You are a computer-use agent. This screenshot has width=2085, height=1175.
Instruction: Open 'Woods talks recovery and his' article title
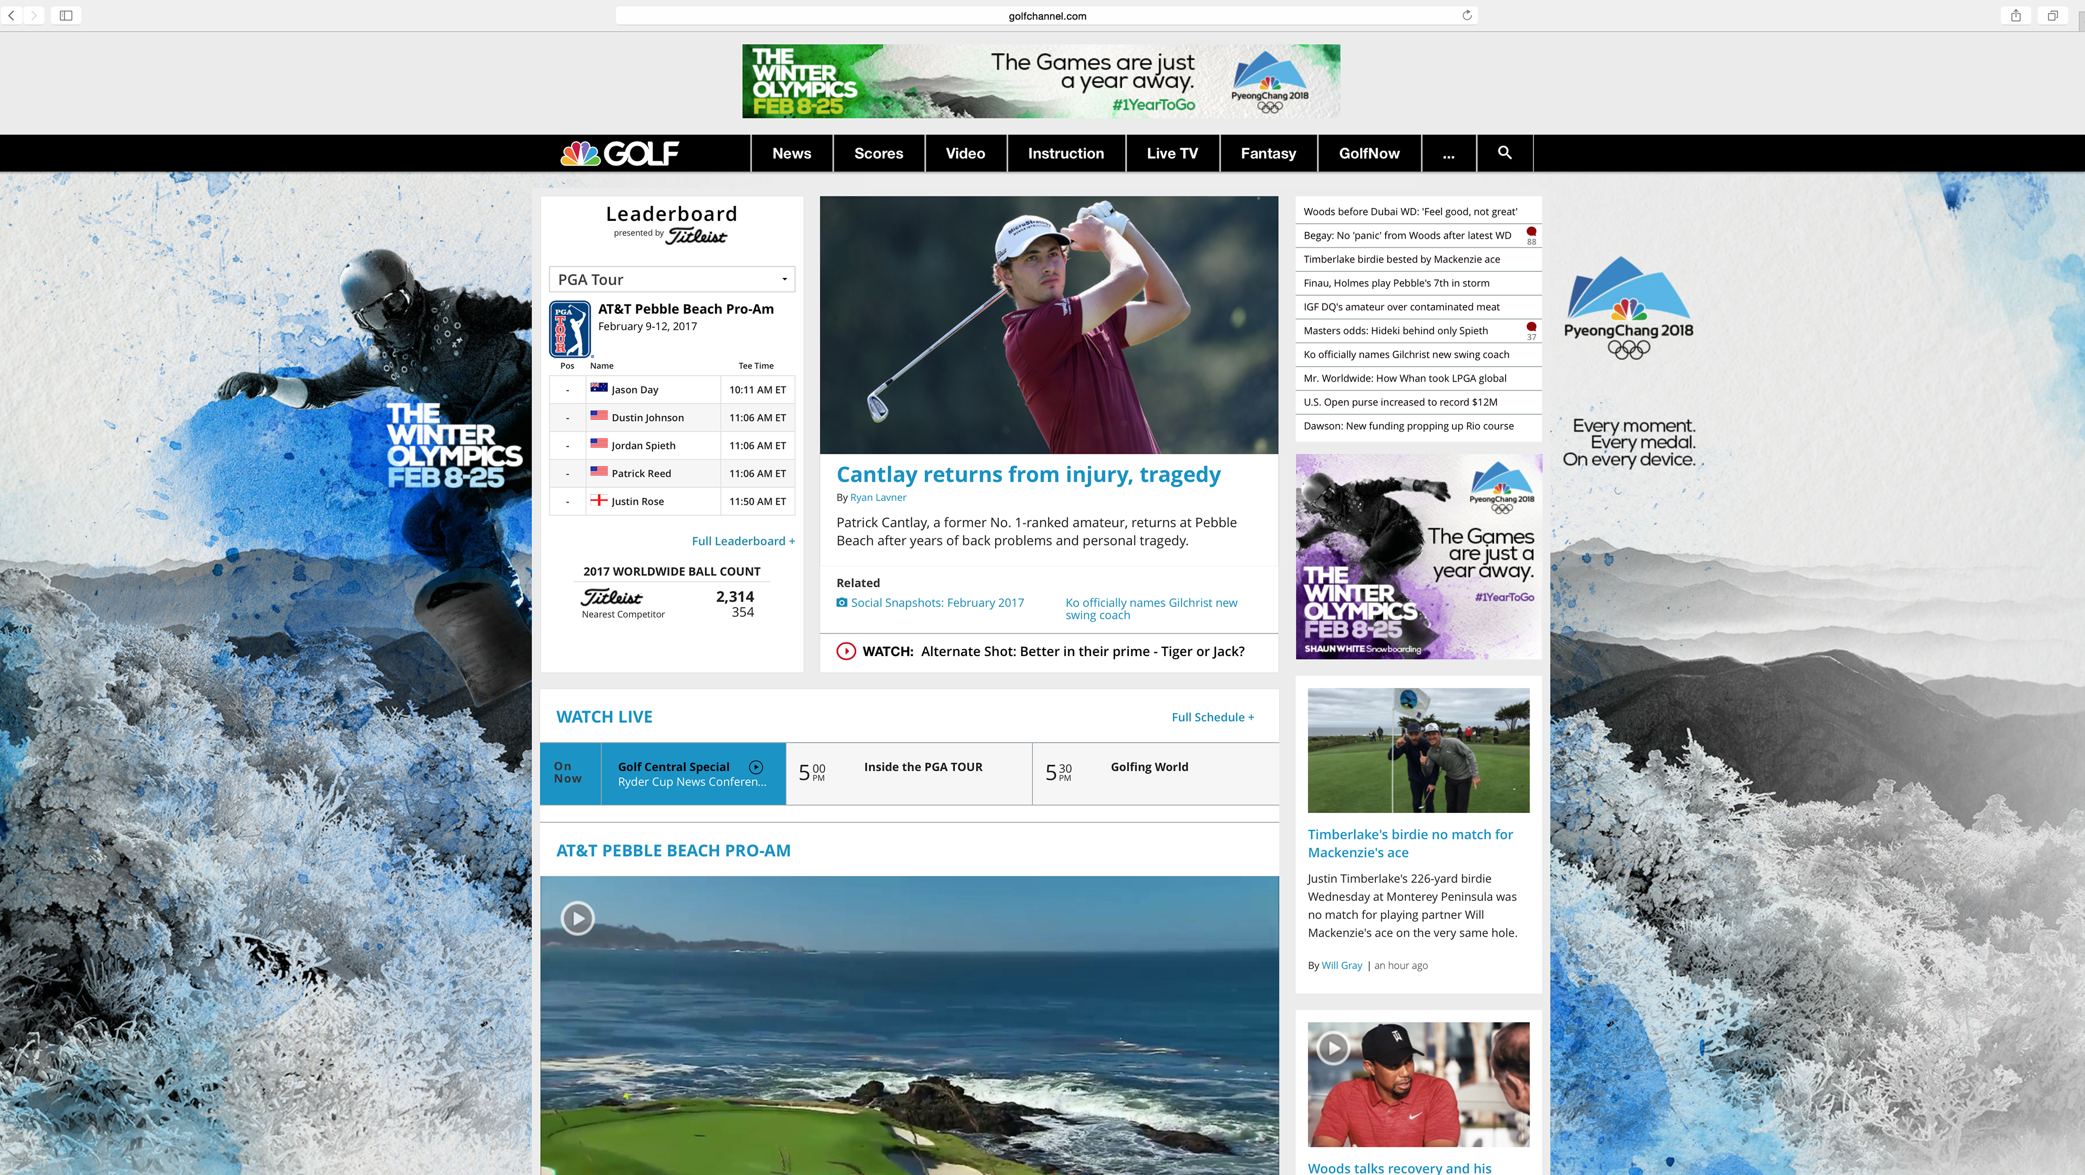(x=1399, y=1168)
